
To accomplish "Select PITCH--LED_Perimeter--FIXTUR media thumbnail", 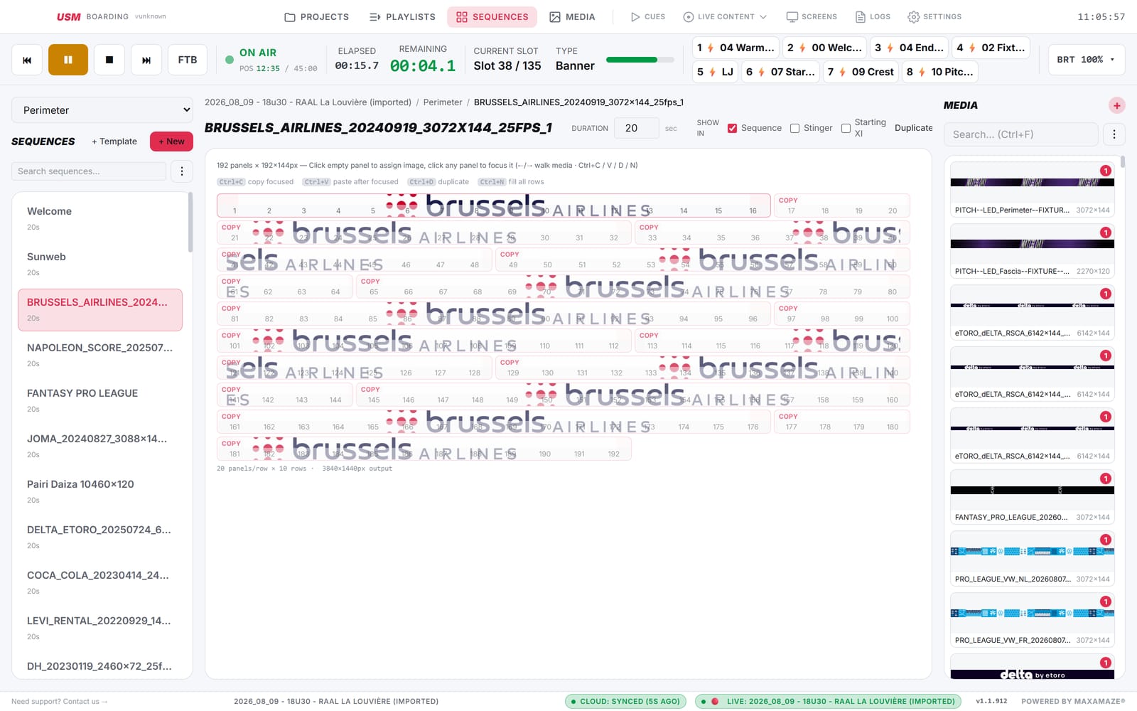I will [1033, 188].
